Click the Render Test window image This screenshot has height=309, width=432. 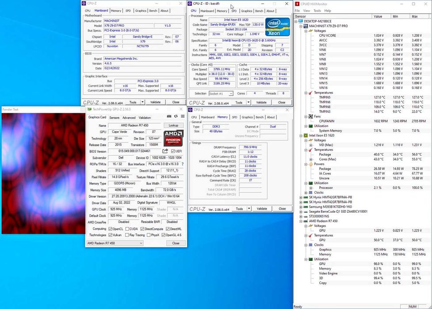43,173
